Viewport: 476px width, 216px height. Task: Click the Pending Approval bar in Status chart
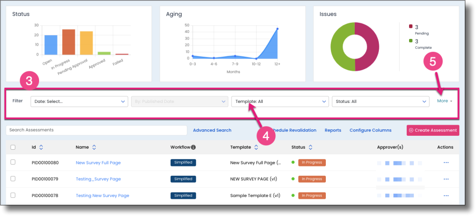(86, 43)
